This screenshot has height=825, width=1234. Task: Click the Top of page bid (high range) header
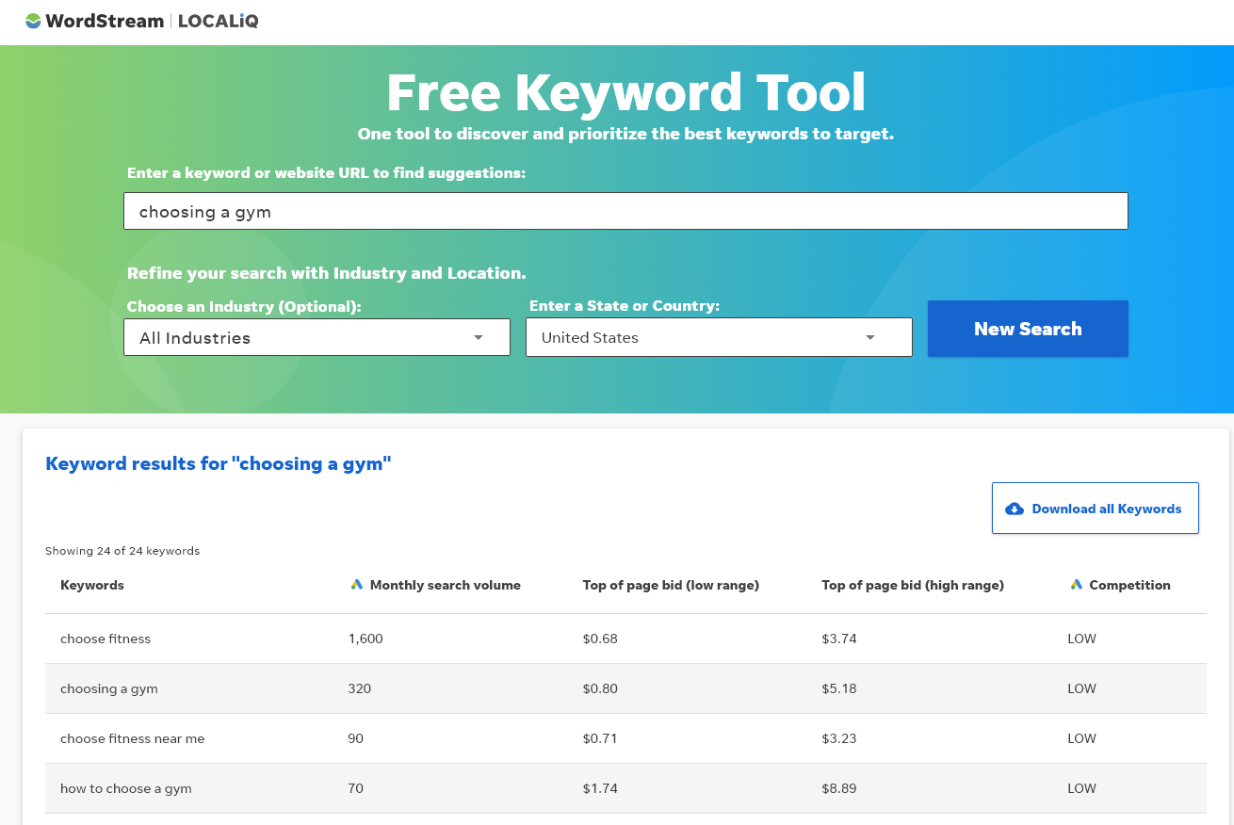pos(912,585)
